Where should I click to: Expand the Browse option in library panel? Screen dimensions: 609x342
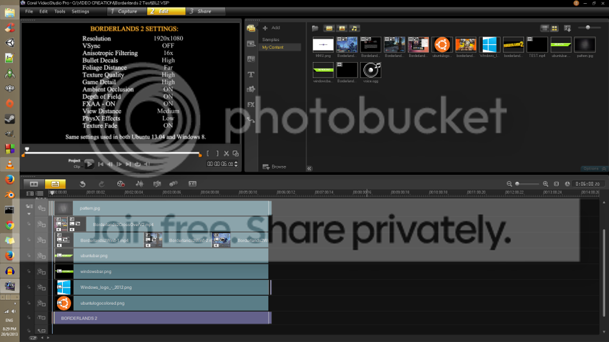click(274, 167)
